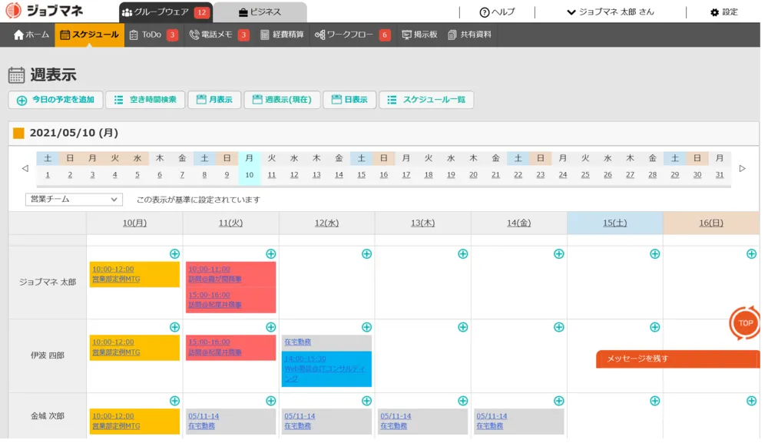Click the 週表示(現在) button
Image resolution: width=768 pixels, height=443 pixels.
point(282,100)
